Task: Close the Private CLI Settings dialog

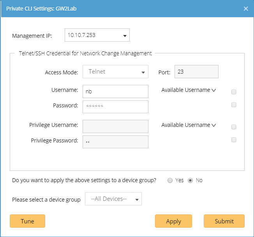Action: pos(246,9)
